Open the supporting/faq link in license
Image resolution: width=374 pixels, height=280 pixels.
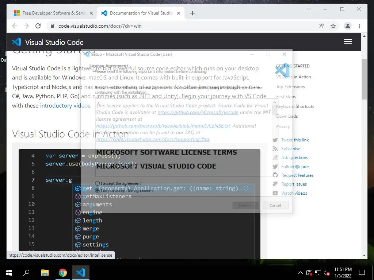pyautogui.click(x=153, y=139)
